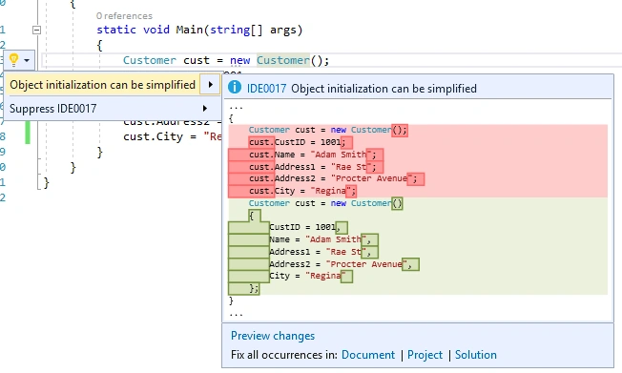Click the "0 references" CodeLens text
The width and height of the screenshot is (622, 373).
[x=124, y=16]
